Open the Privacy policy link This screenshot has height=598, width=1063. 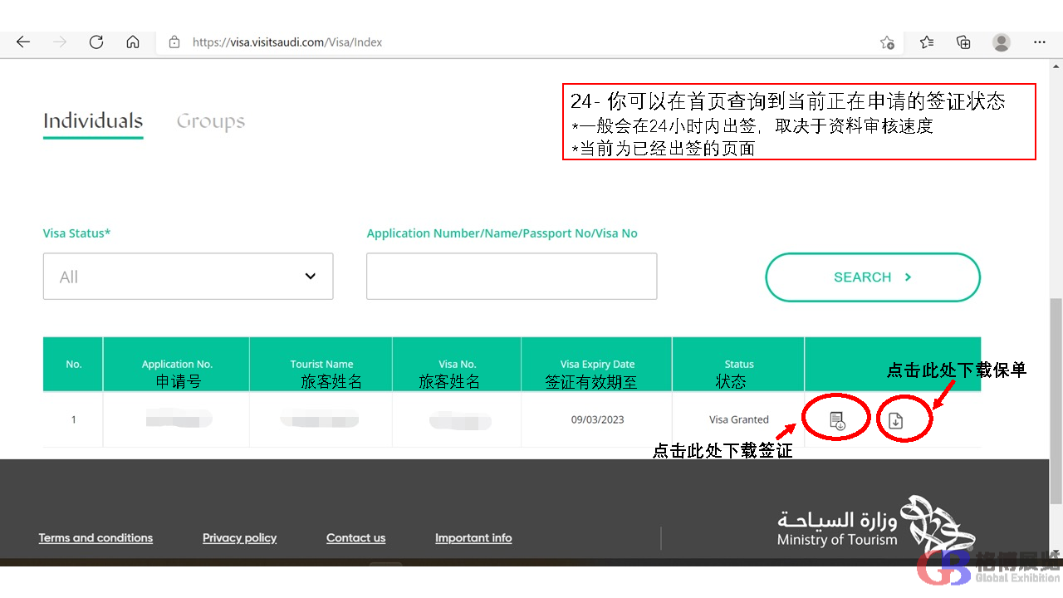(239, 538)
